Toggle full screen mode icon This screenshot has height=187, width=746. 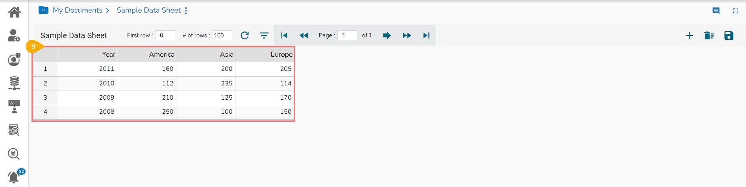click(x=735, y=11)
